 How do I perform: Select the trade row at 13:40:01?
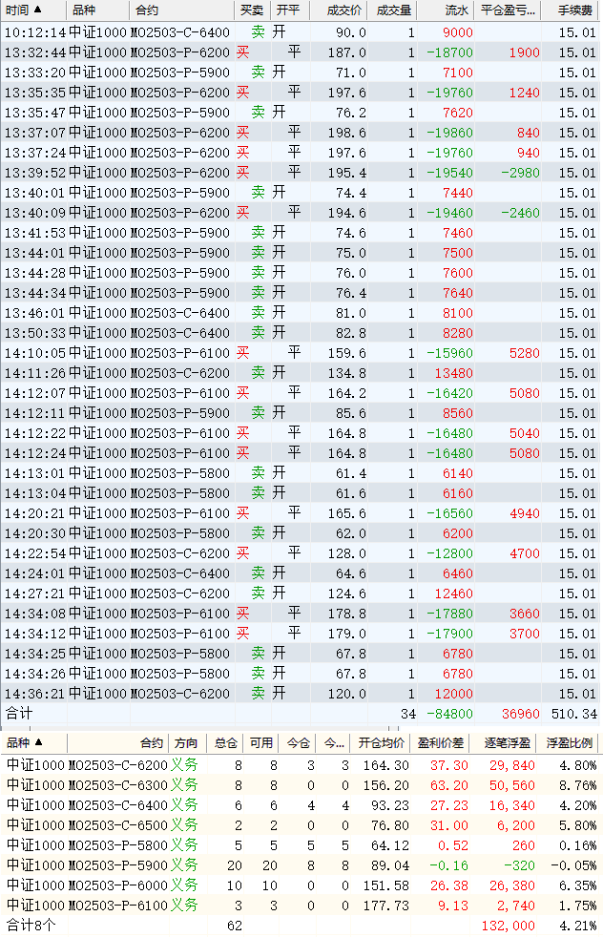point(301,193)
